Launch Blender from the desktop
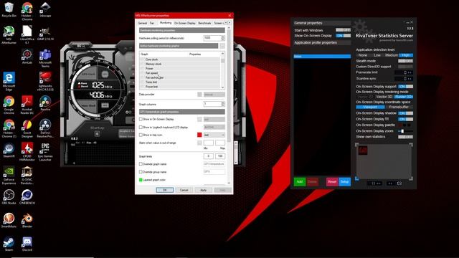The image size is (459, 258). (x=27, y=220)
